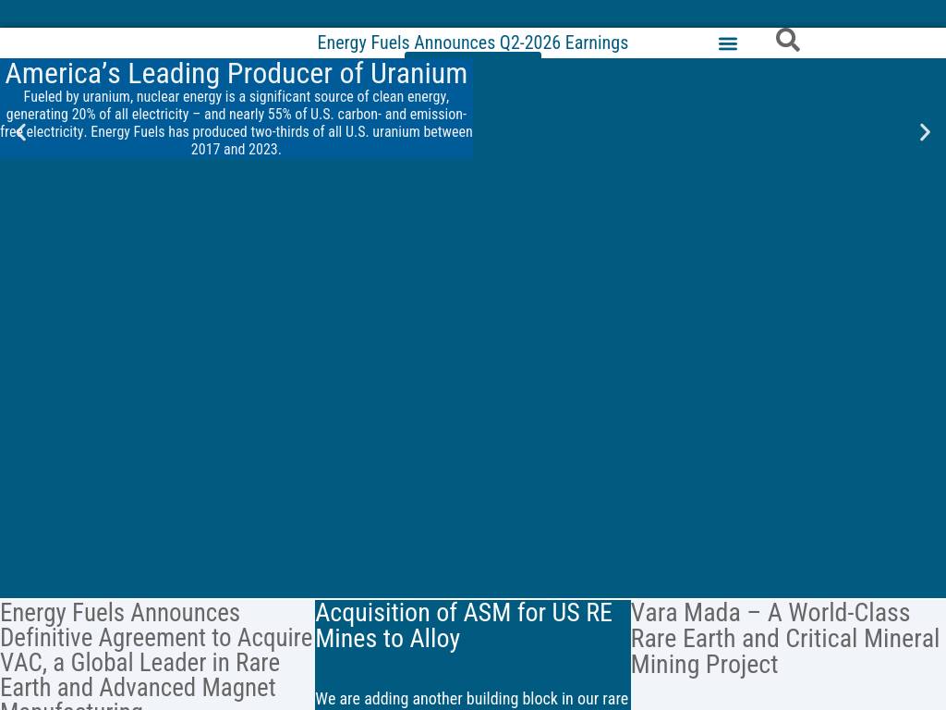Click empty blue space inside ASM card
The height and width of the screenshot is (710, 946).
472,670
